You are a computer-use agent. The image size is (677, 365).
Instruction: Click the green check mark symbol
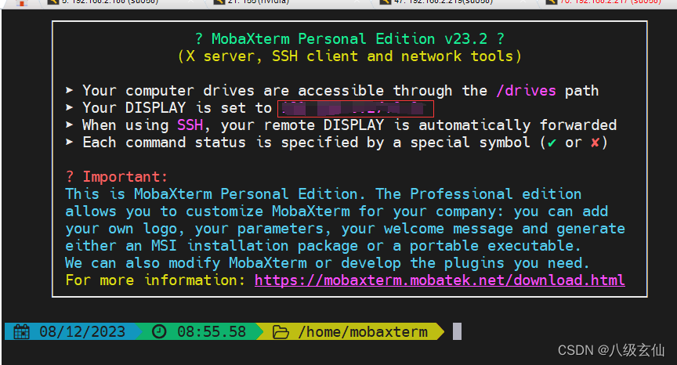tap(552, 143)
